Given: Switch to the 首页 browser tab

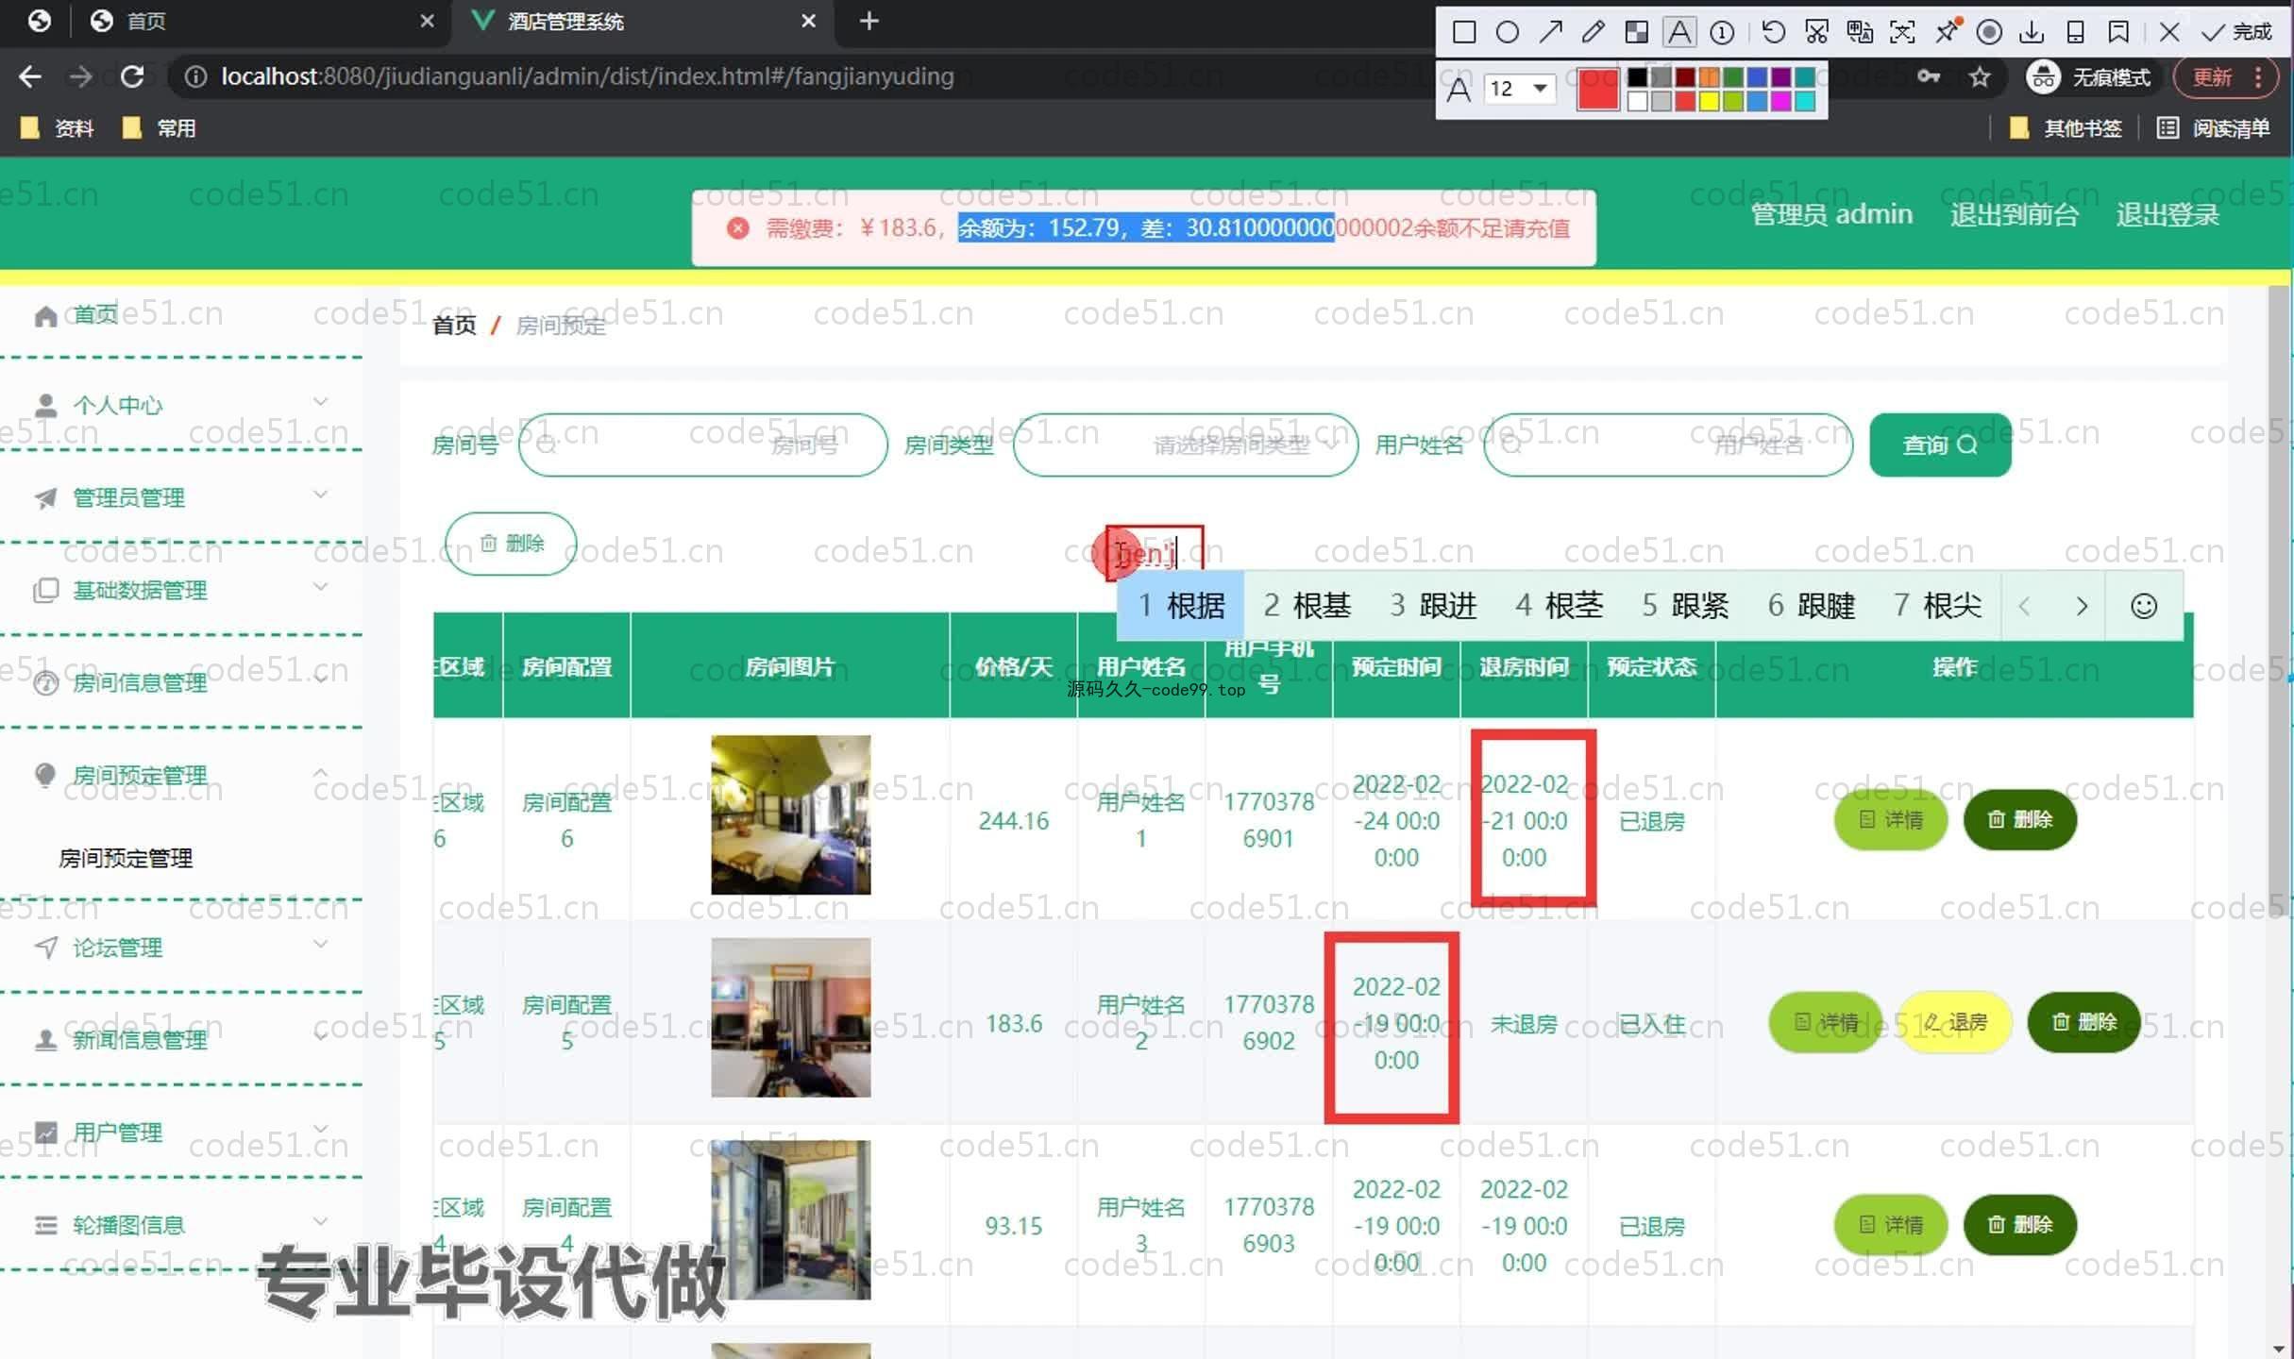Looking at the screenshot, I should pyautogui.click(x=255, y=21).
